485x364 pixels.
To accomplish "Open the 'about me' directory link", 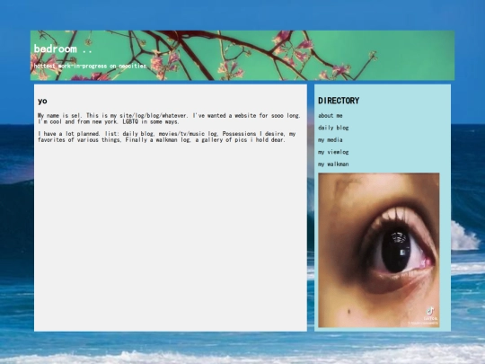I will pos(330,115).
